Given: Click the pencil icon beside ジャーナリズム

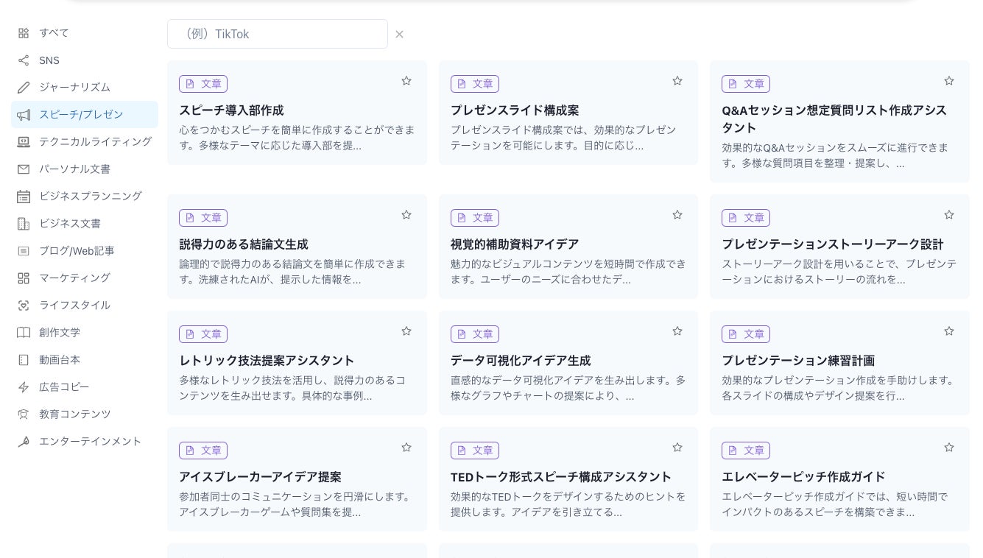Looking at the screenshot, I should pyautogui.click(x=24, y=88).
